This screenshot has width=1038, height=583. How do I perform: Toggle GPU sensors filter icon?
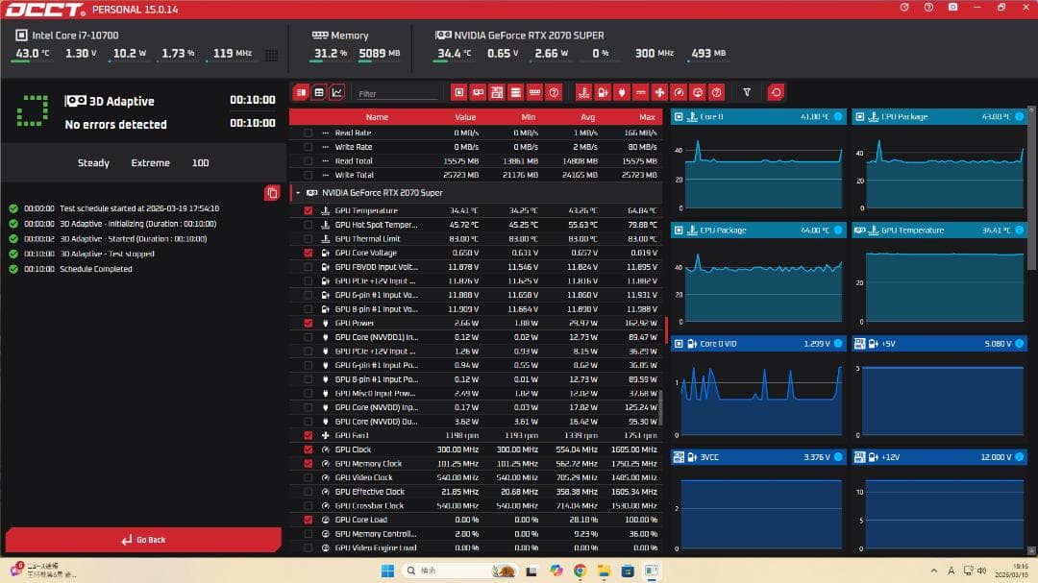point(478,92)
